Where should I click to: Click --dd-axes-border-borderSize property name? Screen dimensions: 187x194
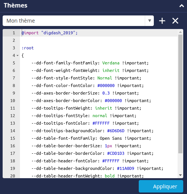64,93
